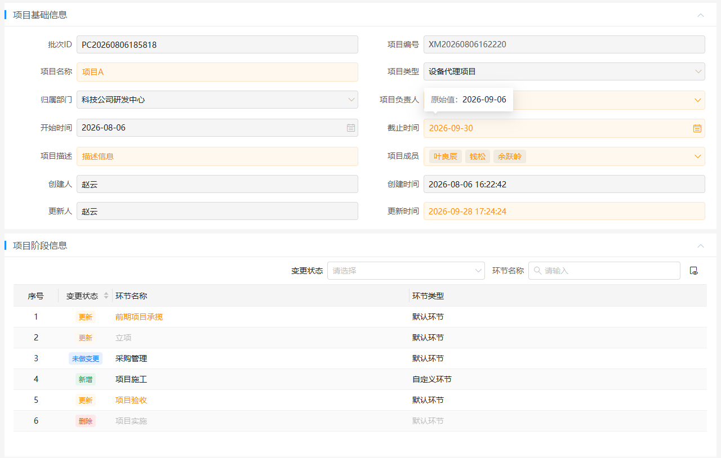Click the 新增 status tag
Image resolution: width=721 pixels, height=458 pixels.
(86, 379)
